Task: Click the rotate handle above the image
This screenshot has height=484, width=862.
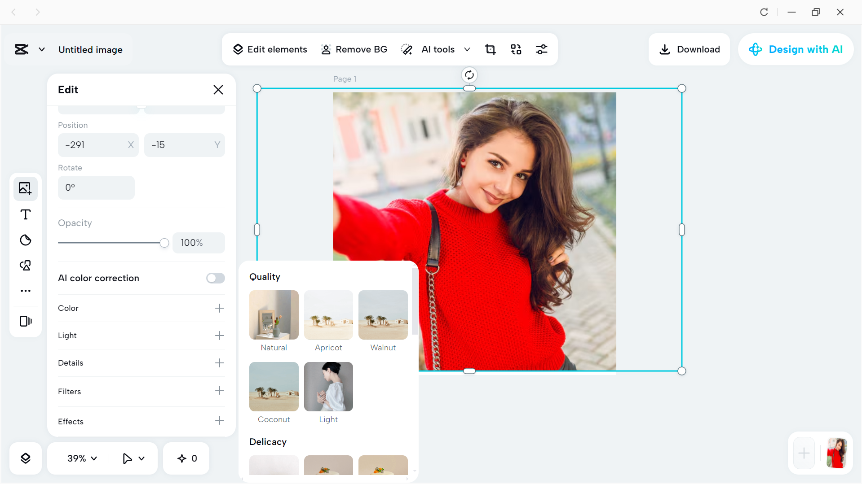Action: pyautogui.click(x=469, y=75)
